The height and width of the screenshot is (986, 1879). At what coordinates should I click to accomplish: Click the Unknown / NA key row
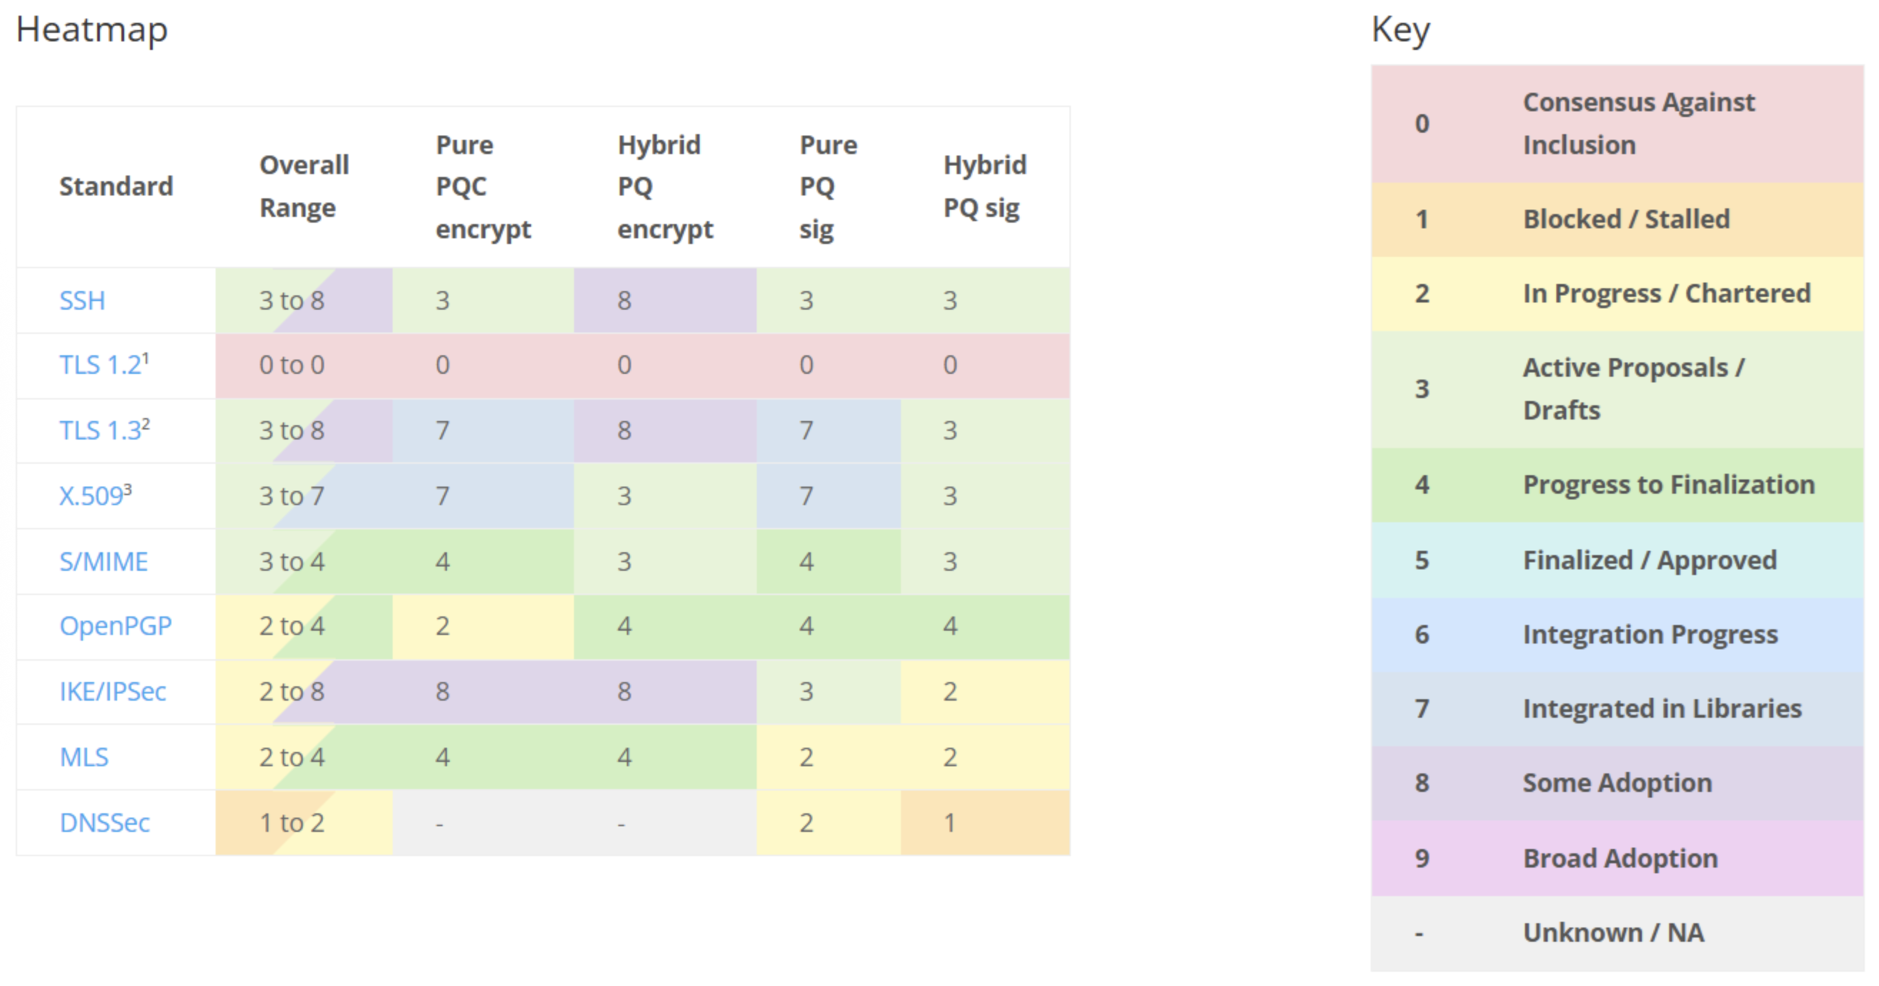(x=1616, y=932)
